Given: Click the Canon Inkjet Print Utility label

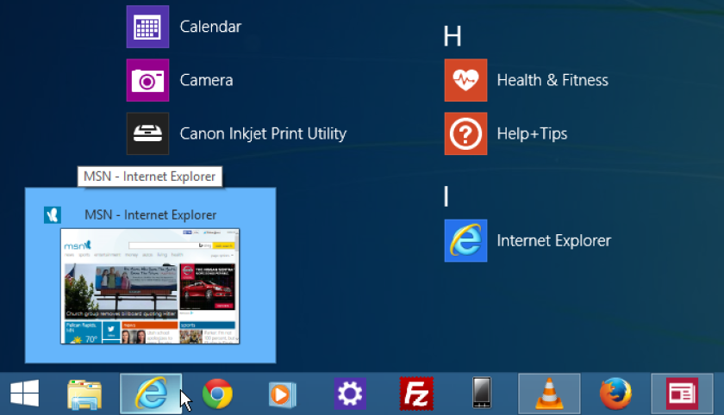Looking at the screenshot, I should pyautogui.click(x=263, y=133).
